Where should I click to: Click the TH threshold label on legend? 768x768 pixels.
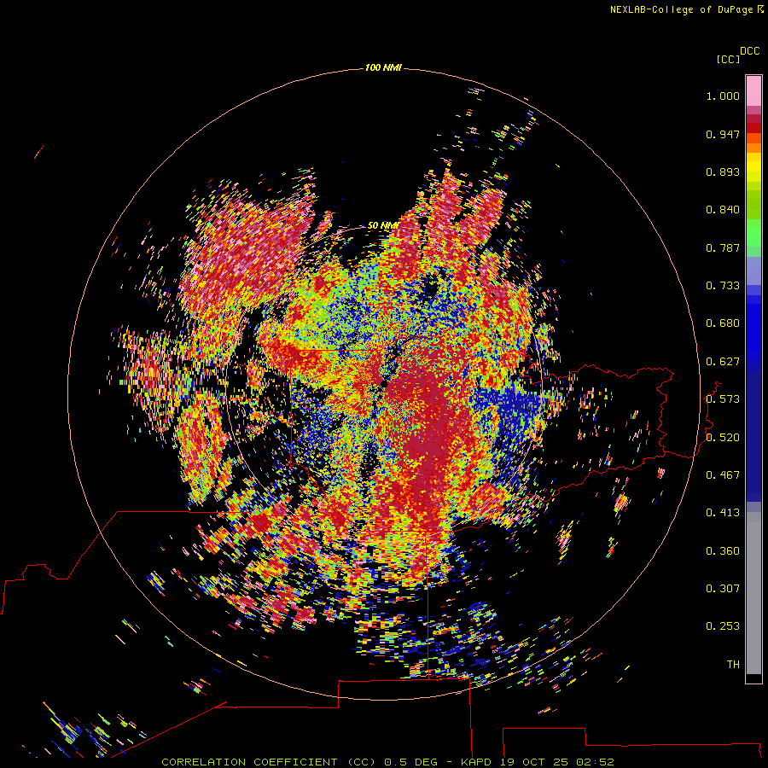(x=733, y=665)
